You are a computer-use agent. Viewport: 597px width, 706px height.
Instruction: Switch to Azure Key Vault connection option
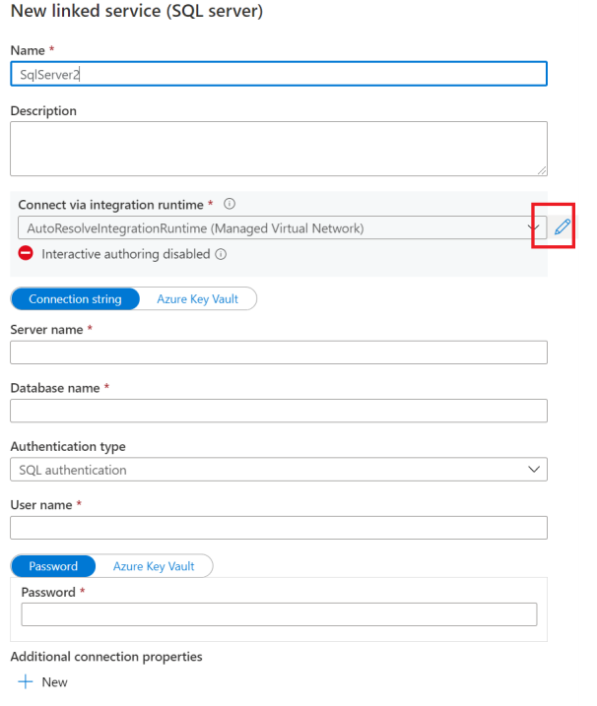coord(197,299)
